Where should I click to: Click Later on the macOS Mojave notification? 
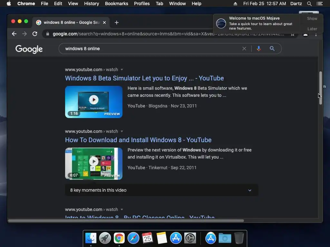tap(312, 29)
